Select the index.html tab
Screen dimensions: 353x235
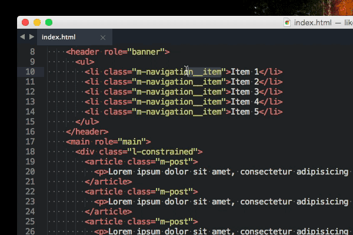pos(59,37)
